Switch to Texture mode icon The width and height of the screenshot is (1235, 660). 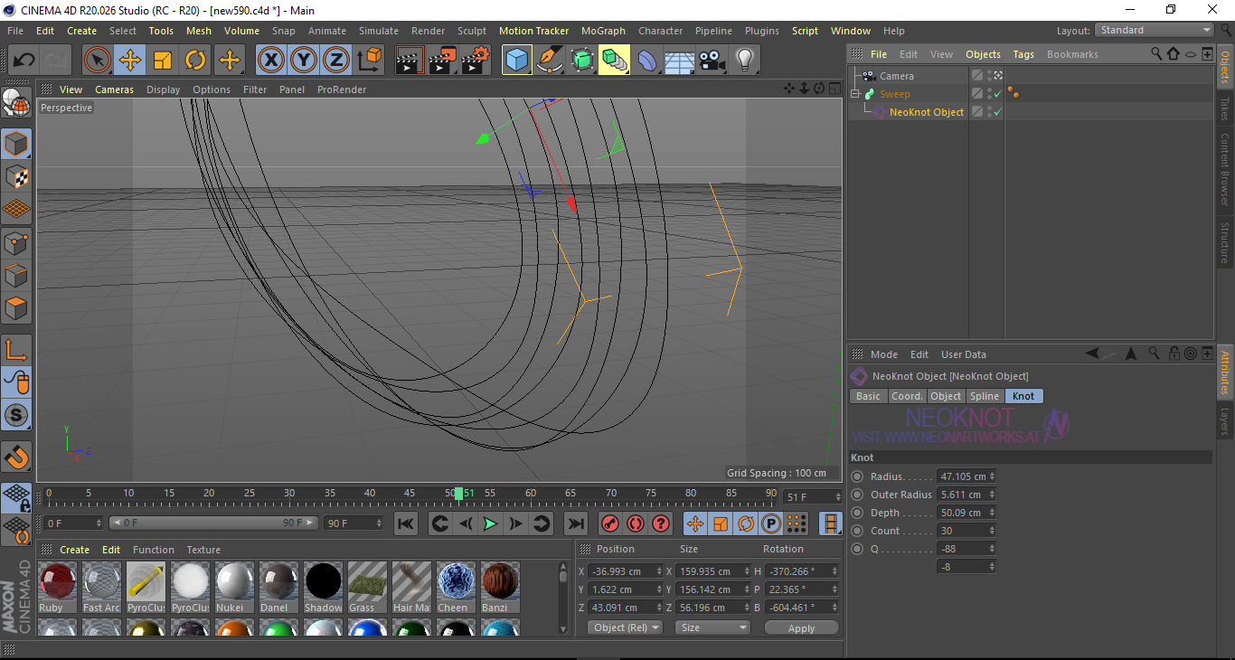16,176
